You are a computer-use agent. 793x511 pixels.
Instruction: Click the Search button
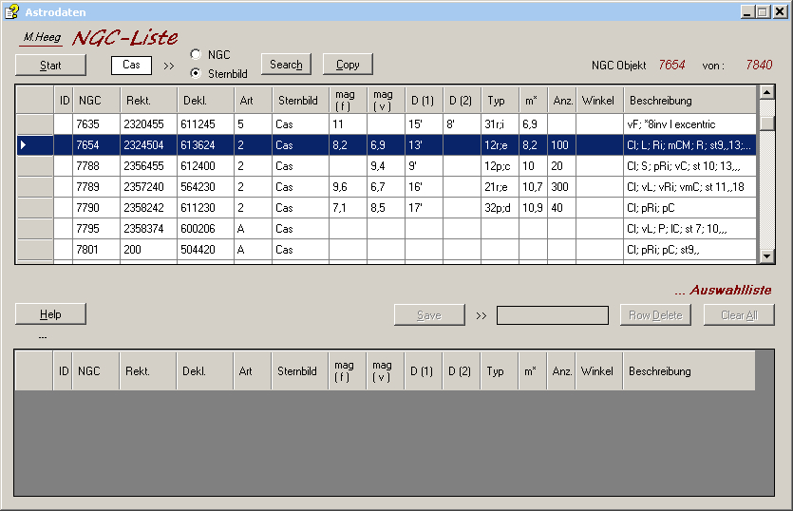click(x=286, y=65)
